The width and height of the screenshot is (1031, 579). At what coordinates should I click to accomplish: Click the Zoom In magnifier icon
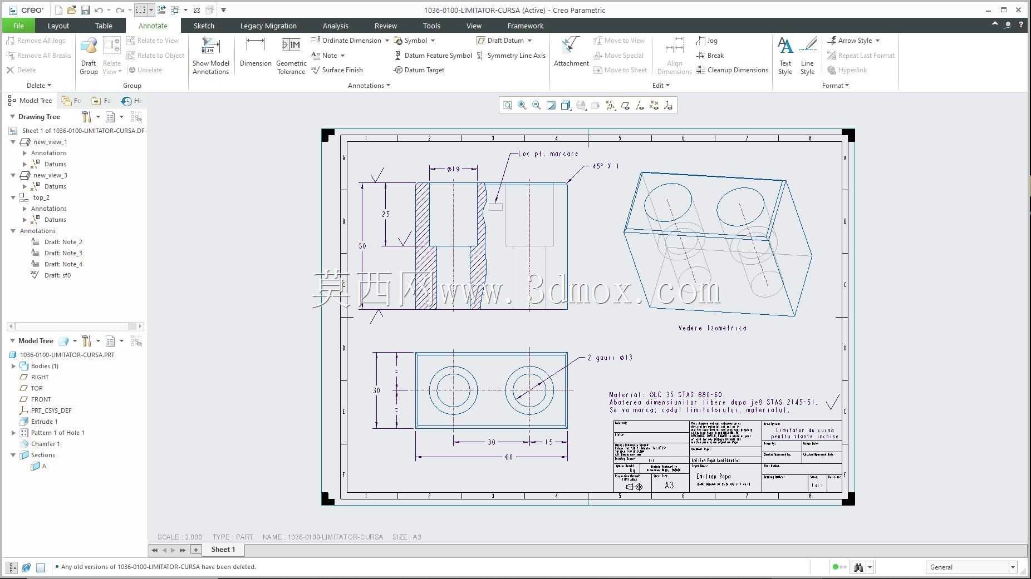point(522,105)
